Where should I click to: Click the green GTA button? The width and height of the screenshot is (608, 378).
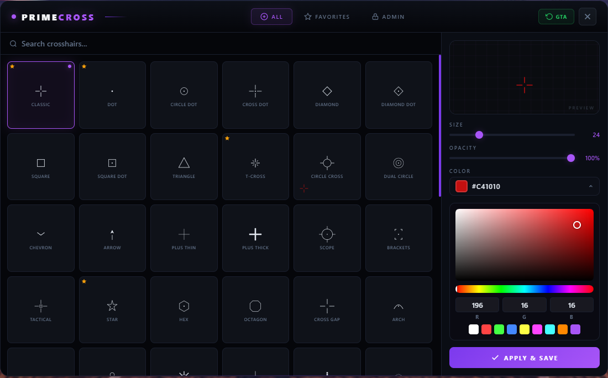(x=556, y=17)
